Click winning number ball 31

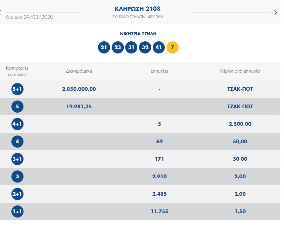pos(131,47)
